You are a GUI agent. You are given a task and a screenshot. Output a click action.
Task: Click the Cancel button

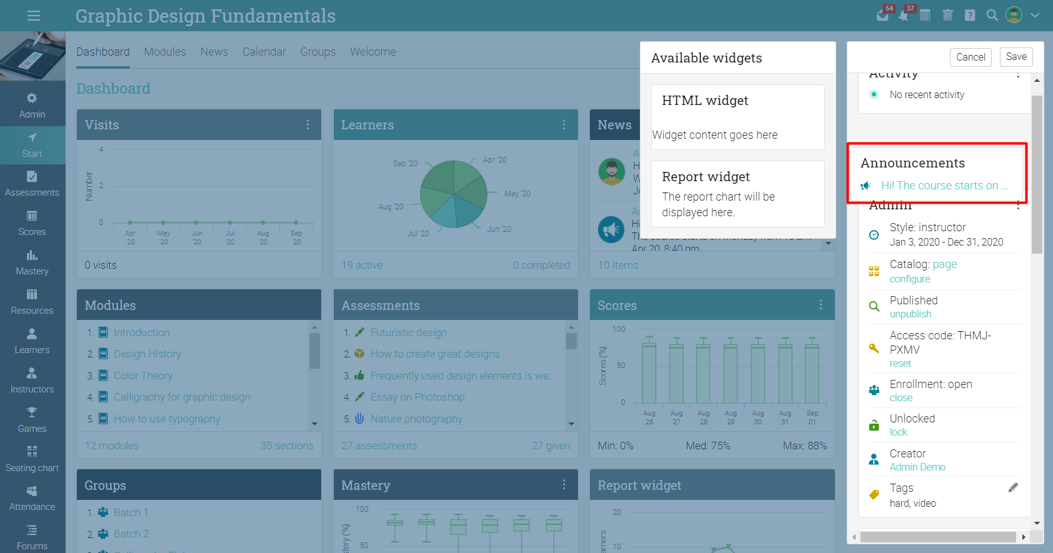[971, 57]
